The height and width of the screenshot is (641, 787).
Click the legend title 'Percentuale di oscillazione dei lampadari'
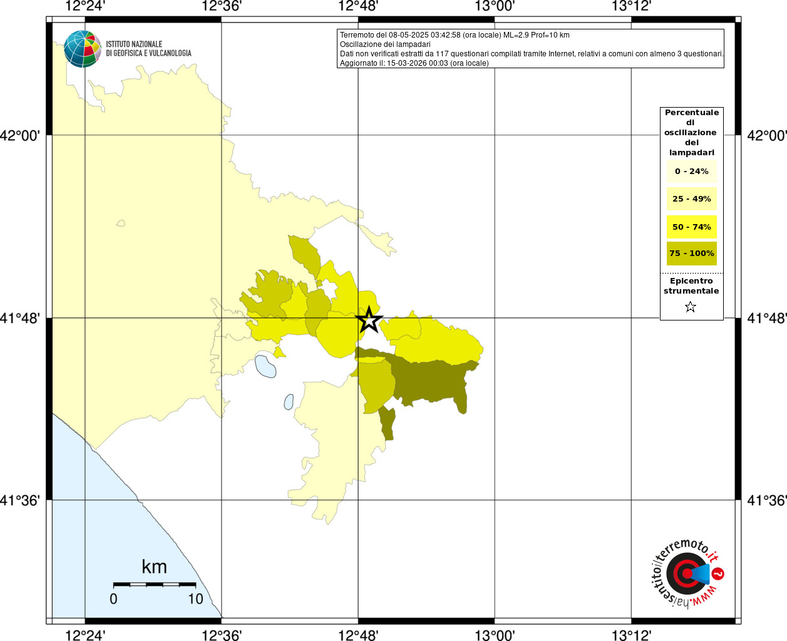coord(692,133)
